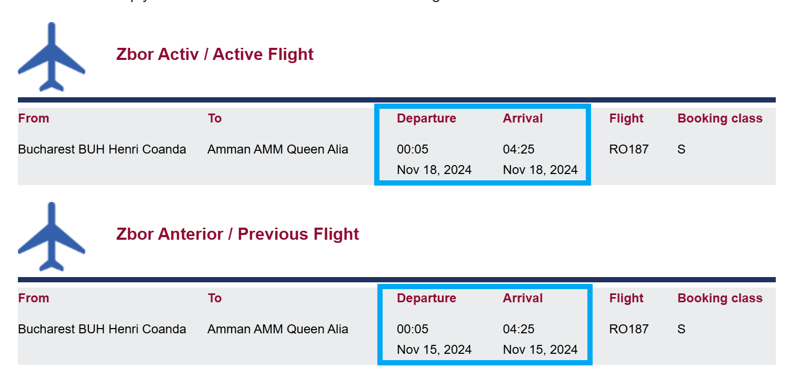Click flight number RO187 in Previous Flight
Screen dimensions: 790x378
(x=628, y=329)
